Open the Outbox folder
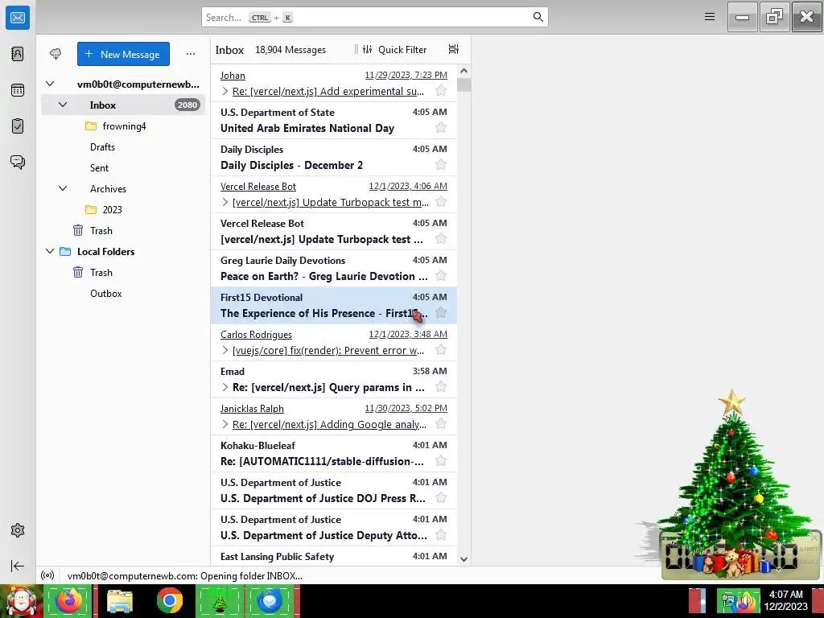824x618 pixels. coord(123,293)
